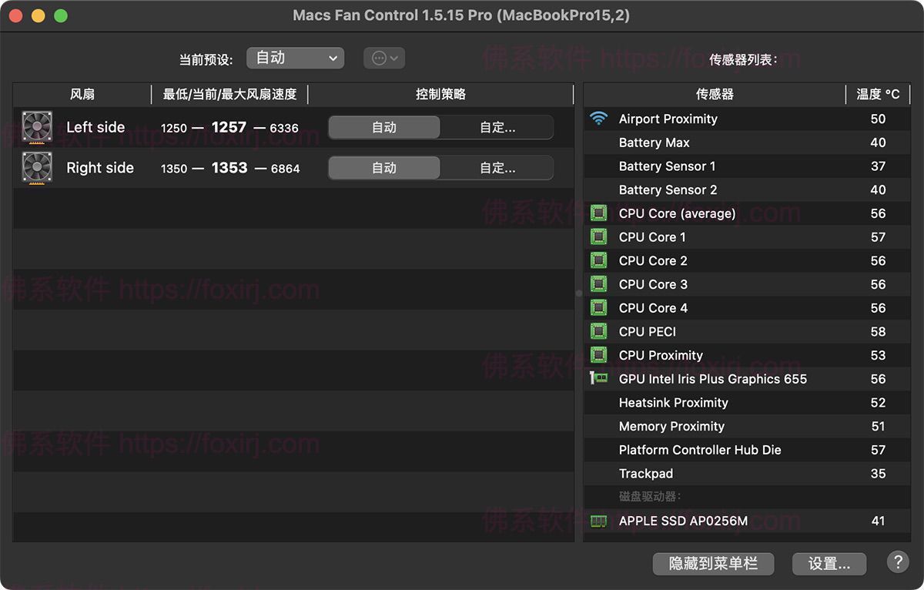The width and height of the screenshot is (924, 590).
Task: Select the GPU Intel Iris Plus Graphics icon
Action: [x=599, y=378]
